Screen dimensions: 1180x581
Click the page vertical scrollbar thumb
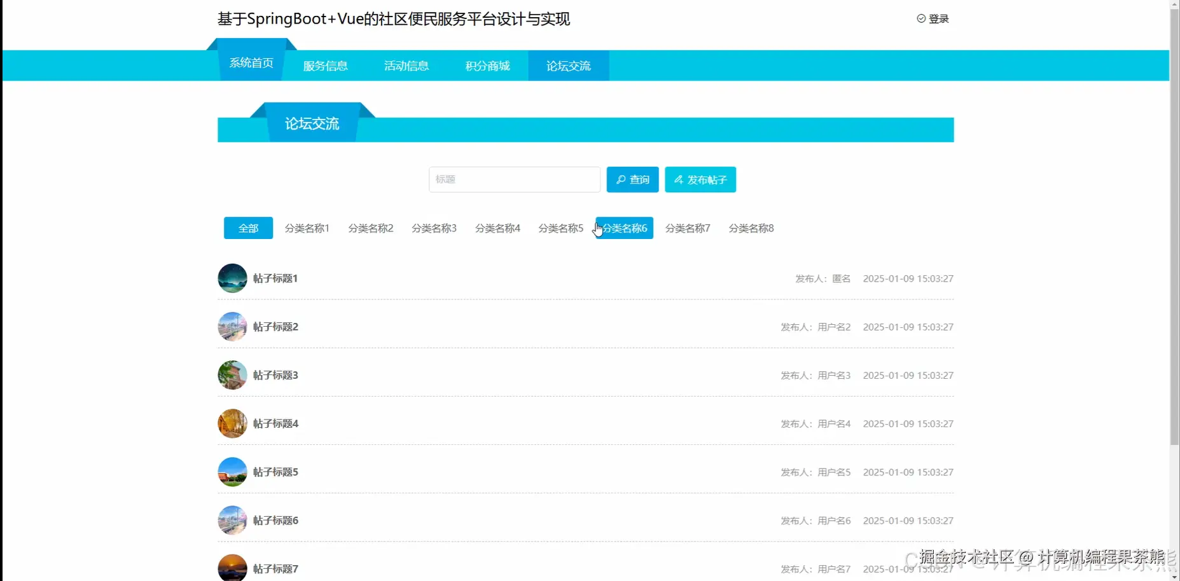(1174, 226)
